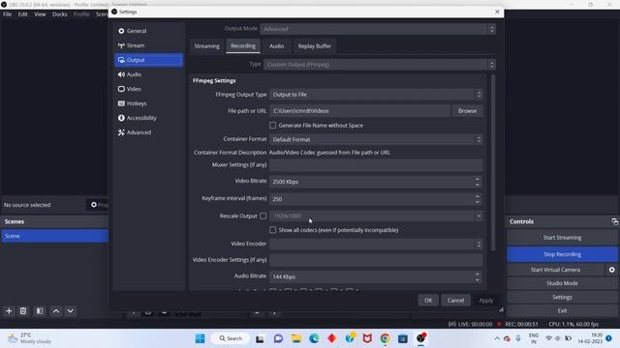Click Cancel in Settings dialog
620x348 pixels.
[x=455, y=301]
